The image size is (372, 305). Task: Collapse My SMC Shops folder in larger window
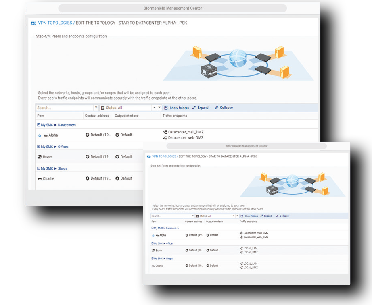[x=39, y=168]
